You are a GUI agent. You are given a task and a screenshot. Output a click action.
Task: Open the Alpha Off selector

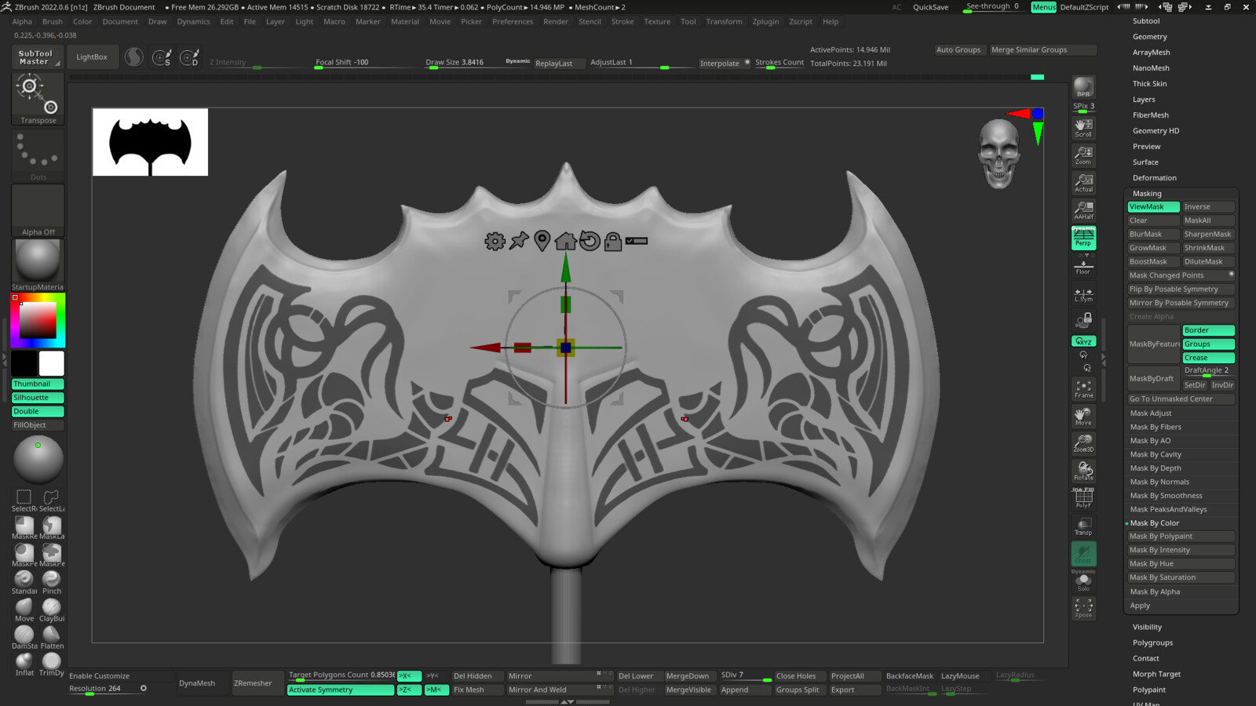[38, 210]
